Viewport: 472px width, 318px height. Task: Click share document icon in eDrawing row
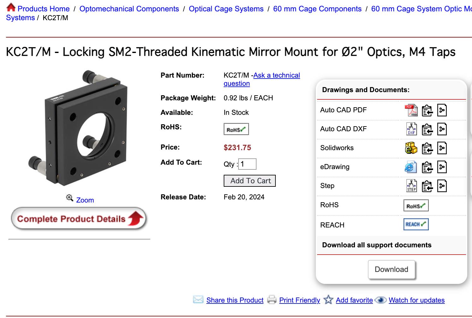pos(442,167)
